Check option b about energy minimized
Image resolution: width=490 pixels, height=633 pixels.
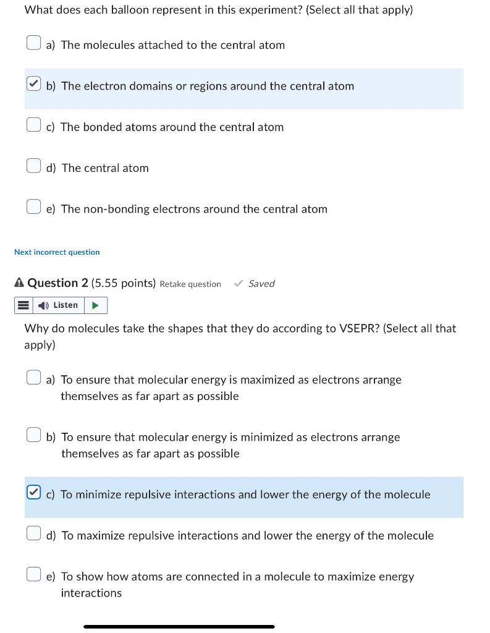click(x=33, y=435)
